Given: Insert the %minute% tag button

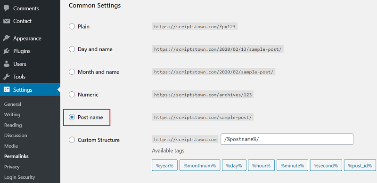Looking at the screenshot, I should tap(292, 166).
